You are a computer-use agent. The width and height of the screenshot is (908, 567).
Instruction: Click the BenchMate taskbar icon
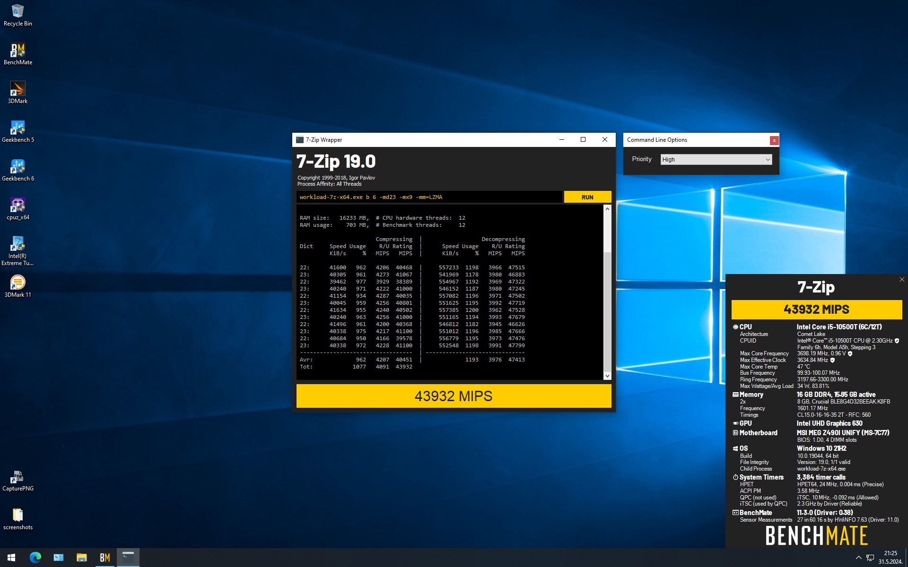point(105,558)
